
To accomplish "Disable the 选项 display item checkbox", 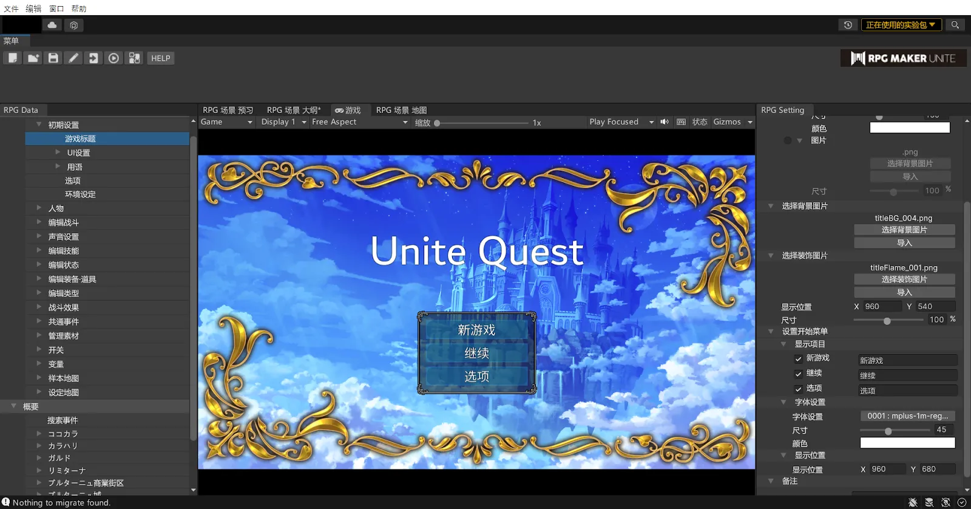I will [x=799, y=389].
